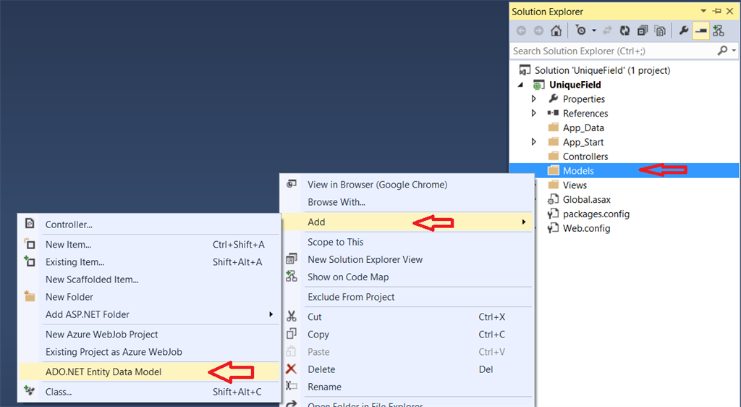The image size is (741, 407).
Task: Choose New Azure WebJob Project
Action: coord(101,334)
